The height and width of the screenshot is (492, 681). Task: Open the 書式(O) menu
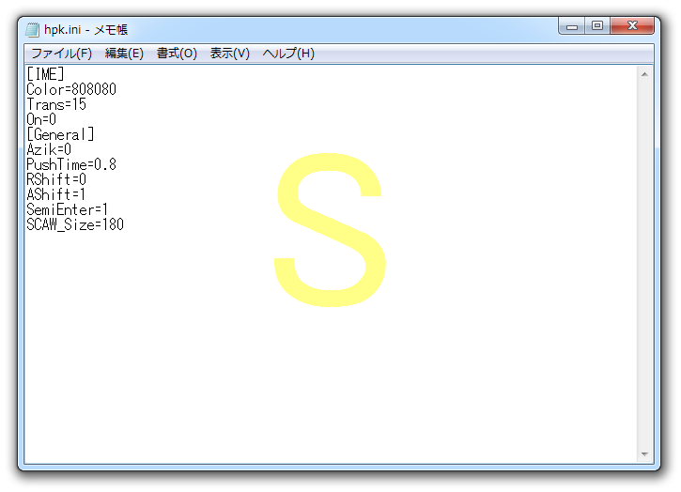(177, 54)
